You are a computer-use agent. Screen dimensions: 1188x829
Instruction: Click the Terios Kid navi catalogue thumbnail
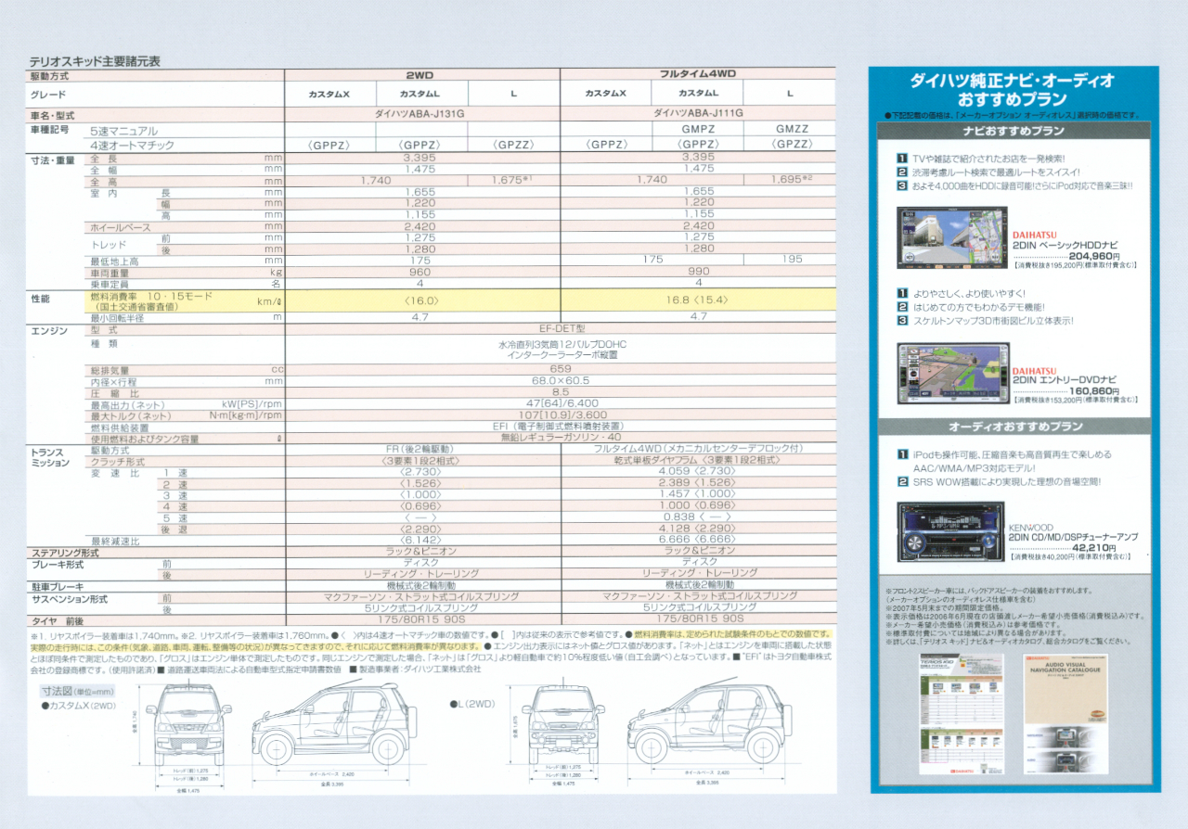pos(962,714)
